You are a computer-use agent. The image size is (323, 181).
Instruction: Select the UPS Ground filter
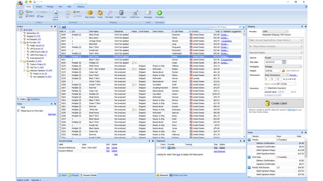tap(36, 49)
